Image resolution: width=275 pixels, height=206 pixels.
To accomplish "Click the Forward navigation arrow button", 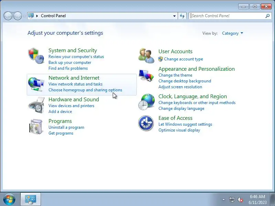I will (18, 16).
